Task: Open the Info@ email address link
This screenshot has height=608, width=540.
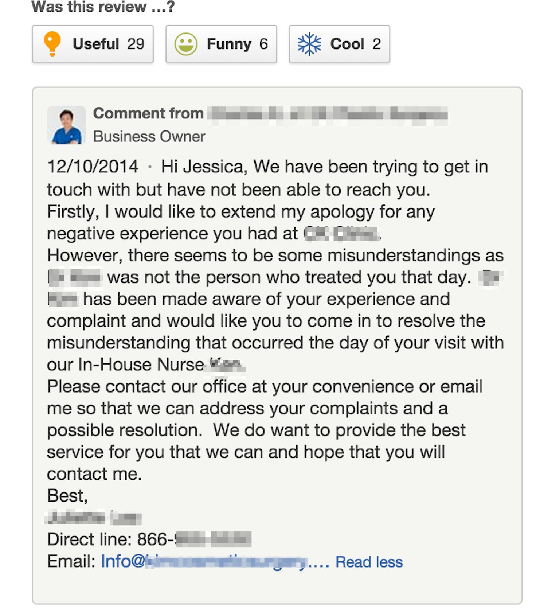Action: pyautogui.click(x=215, y=562)
